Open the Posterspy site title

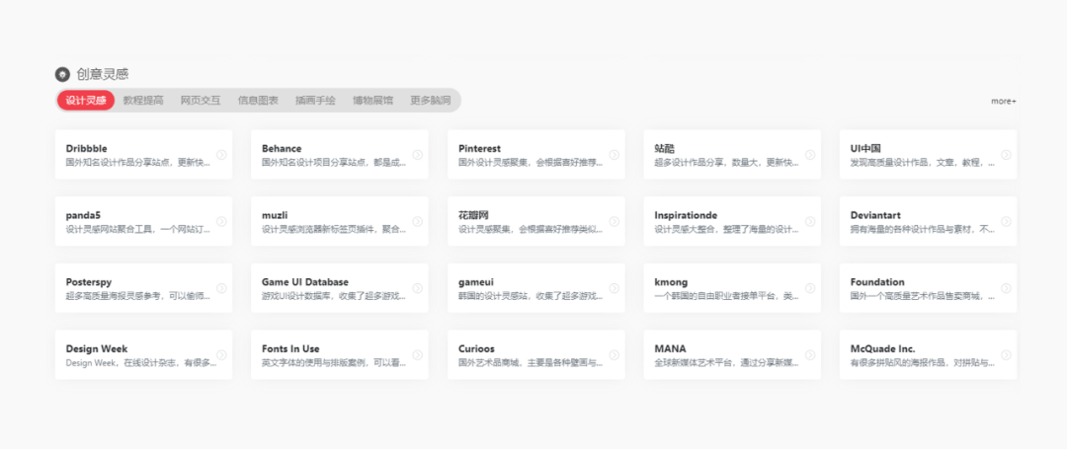tap(89, 281)
